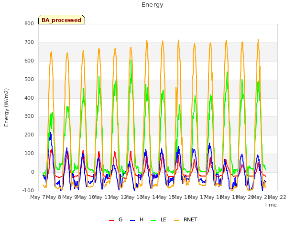Click the LE legend entry

(159, 219)
